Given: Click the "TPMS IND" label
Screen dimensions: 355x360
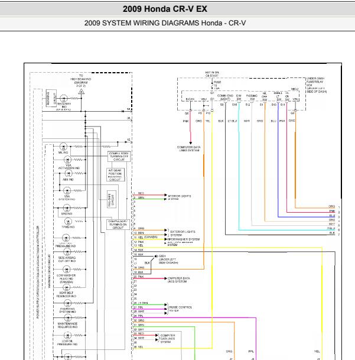Looking at the screenshot, I should (68, 227).
